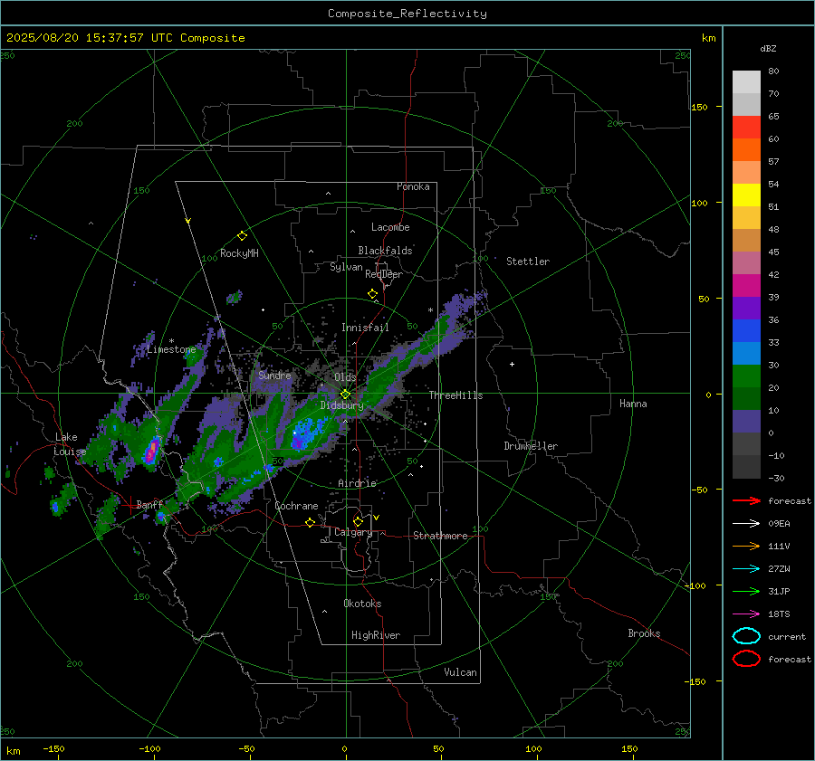The height and width of the screenshot is (761, 815).
Task: Click the yellow diamond marker above Calgary
Action: tap(358, 521)
